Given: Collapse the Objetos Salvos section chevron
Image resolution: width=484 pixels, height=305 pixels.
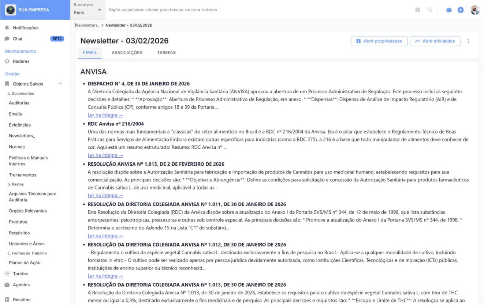Looking at the screenshot, I should pos(60,84).
